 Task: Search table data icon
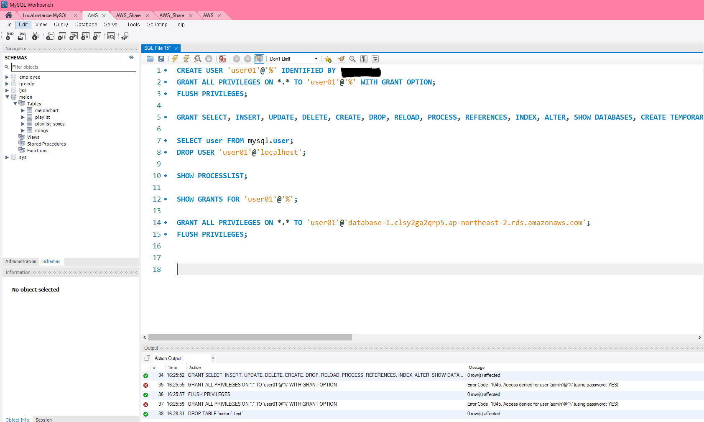tap(111, 36)
